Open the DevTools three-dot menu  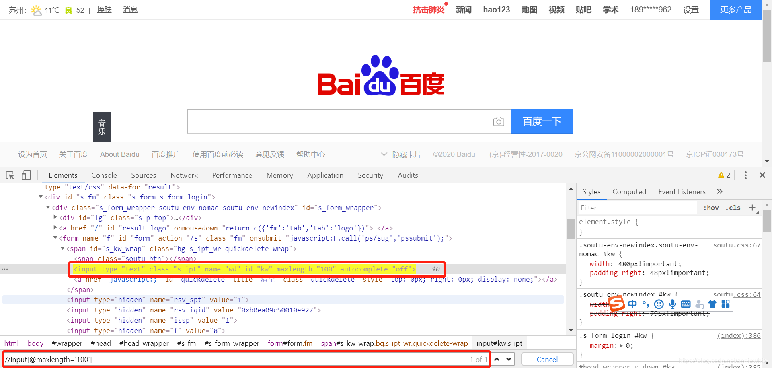pyautogui.click(x=745, y=175)
